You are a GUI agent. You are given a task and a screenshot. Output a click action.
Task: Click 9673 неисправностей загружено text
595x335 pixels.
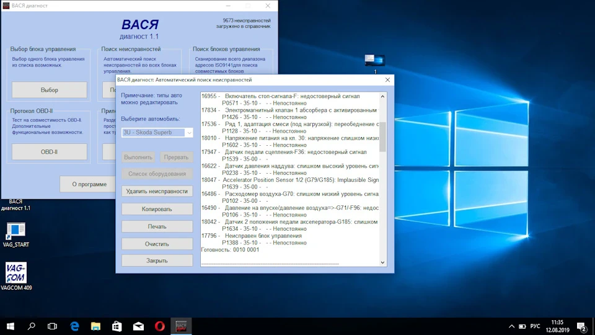244,24
